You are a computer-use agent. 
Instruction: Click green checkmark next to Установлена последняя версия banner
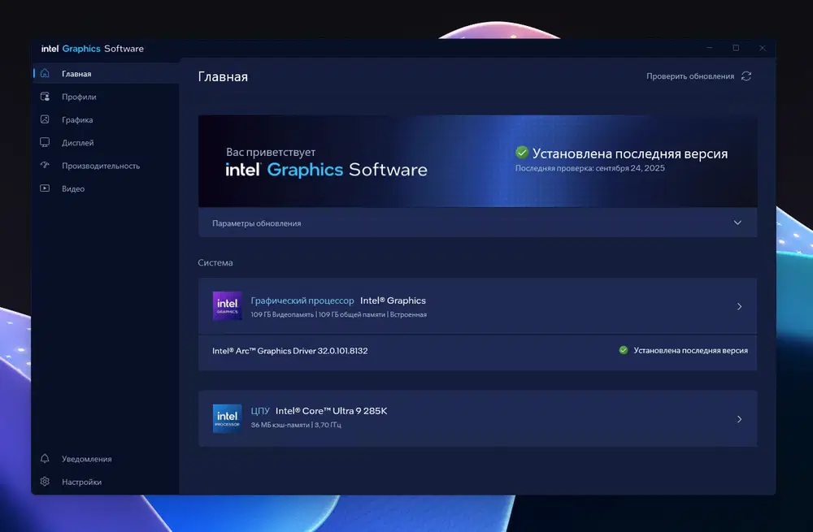[522, 153]
